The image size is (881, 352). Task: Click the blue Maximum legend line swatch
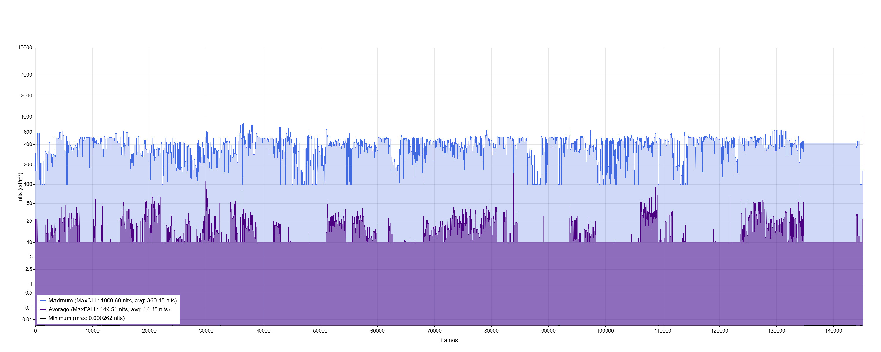tap(43, 301)
